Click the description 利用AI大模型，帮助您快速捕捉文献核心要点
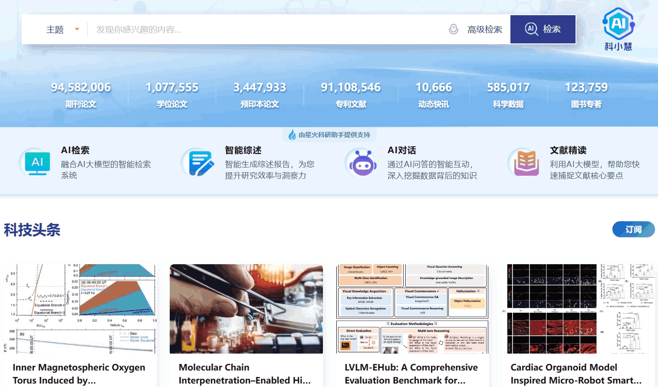Viewport: 658px width, 387px height. pos(595,170)
